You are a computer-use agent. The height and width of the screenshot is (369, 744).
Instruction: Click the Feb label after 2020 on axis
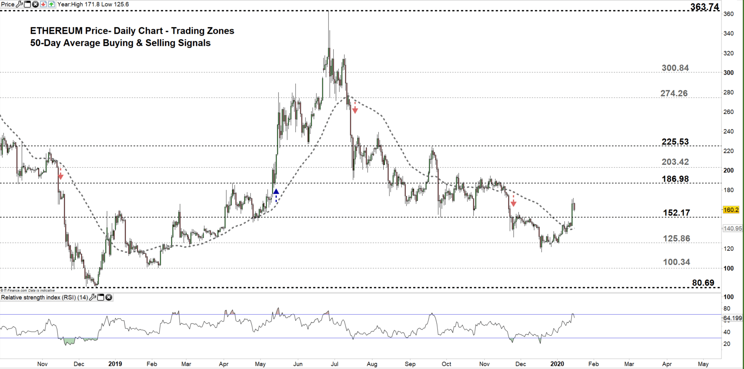(x=593, y=364)
